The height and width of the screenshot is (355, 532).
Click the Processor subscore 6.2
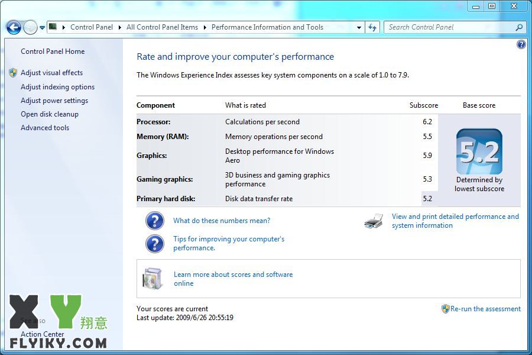click(x=427, y=122)
